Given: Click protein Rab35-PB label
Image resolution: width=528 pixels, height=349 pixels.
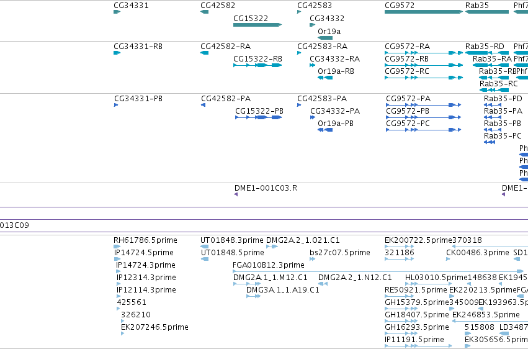Looking at the screenshot, I should (x=503, y=124).
